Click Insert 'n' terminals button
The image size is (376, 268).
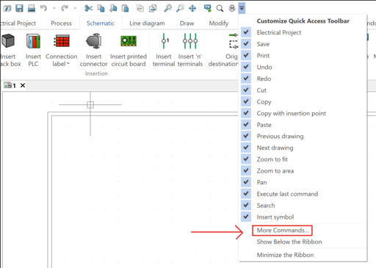coord(190,50)
